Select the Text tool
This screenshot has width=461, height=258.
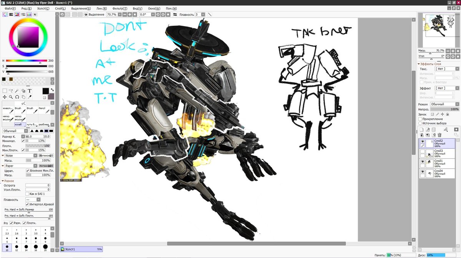click(x=30, y=91)
